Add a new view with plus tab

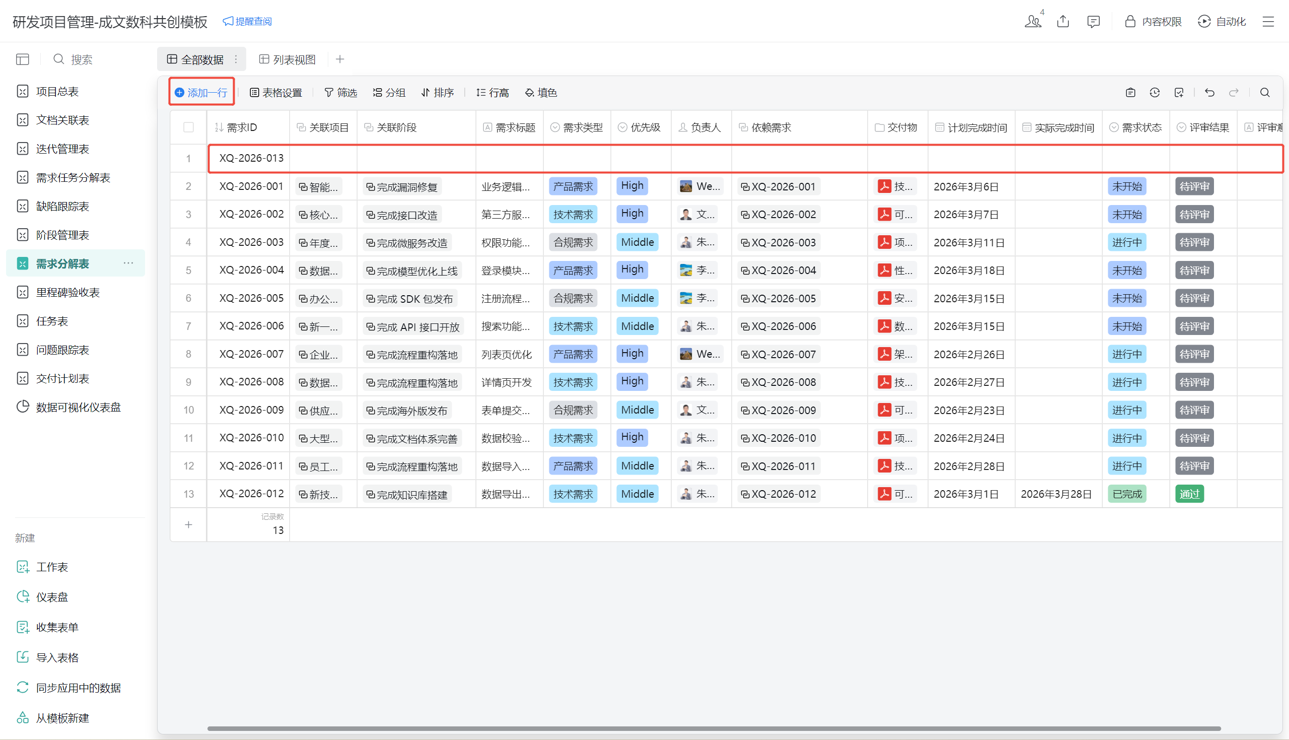pyautogui.click(x=340, y=59)
